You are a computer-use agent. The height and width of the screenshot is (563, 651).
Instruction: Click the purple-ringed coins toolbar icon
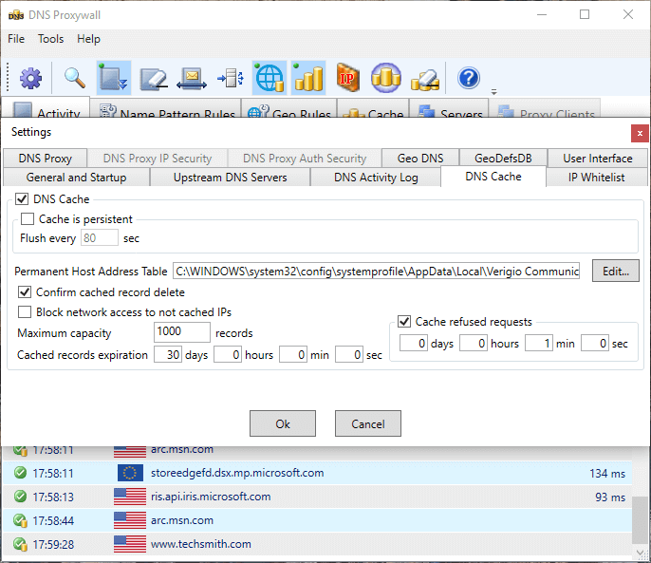tap(386, 78)
